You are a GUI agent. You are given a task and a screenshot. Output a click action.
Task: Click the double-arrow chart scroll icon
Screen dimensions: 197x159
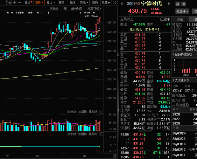click(115, 156)
